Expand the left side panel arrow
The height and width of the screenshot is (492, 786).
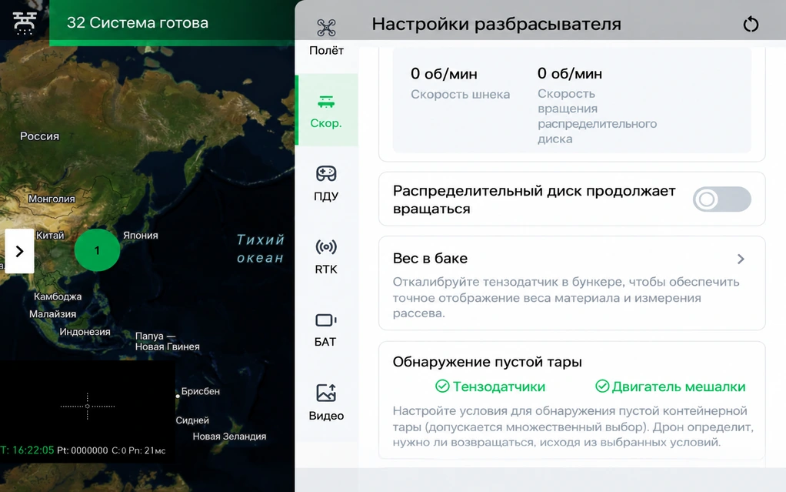[x=19, y=251]
